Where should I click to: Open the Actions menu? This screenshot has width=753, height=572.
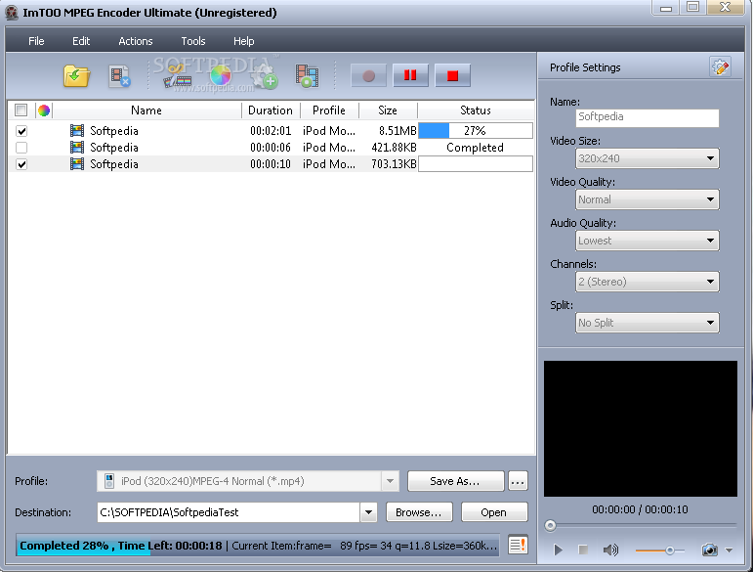[x=136, y=41]
